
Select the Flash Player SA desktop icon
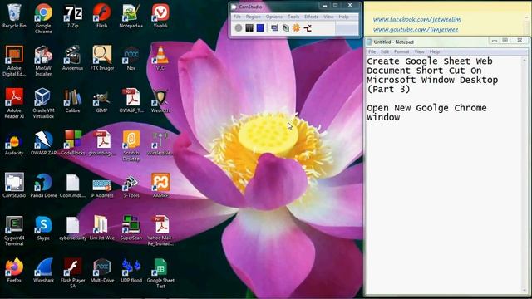click(x=72, y=273)
